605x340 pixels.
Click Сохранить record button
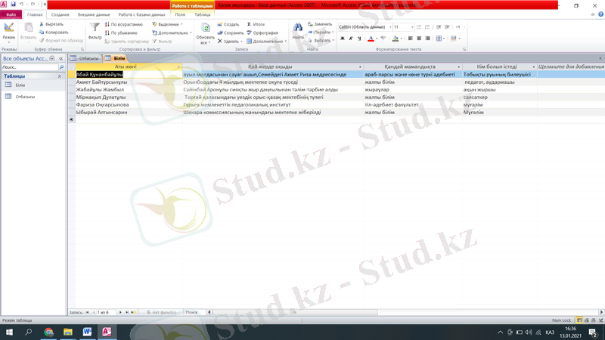231,32
